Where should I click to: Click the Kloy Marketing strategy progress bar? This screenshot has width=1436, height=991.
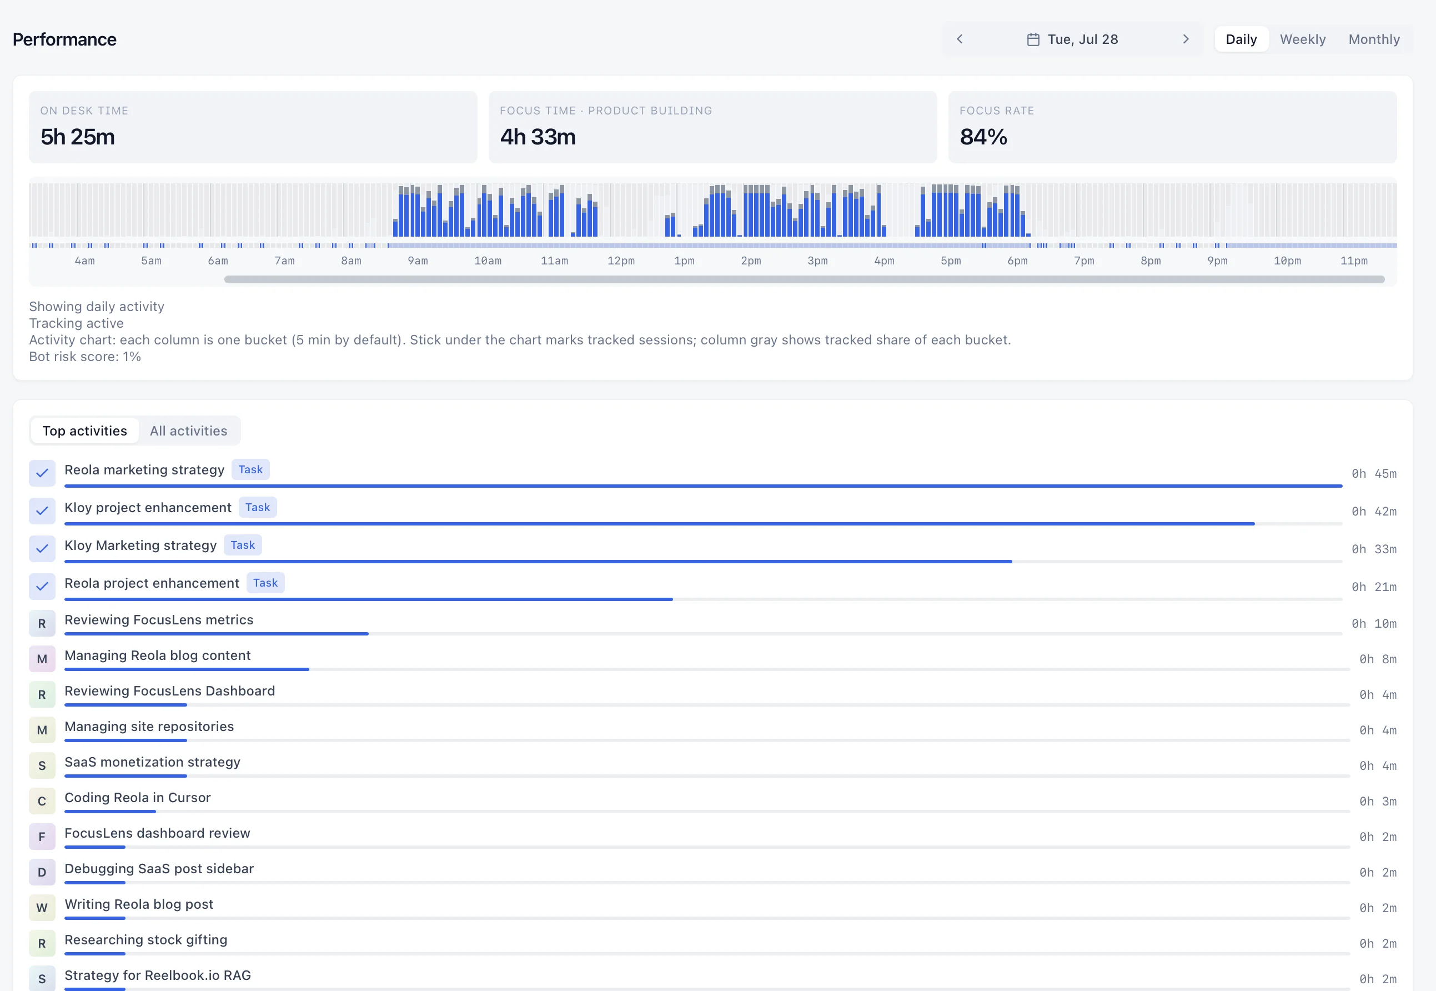pos(703,562)
